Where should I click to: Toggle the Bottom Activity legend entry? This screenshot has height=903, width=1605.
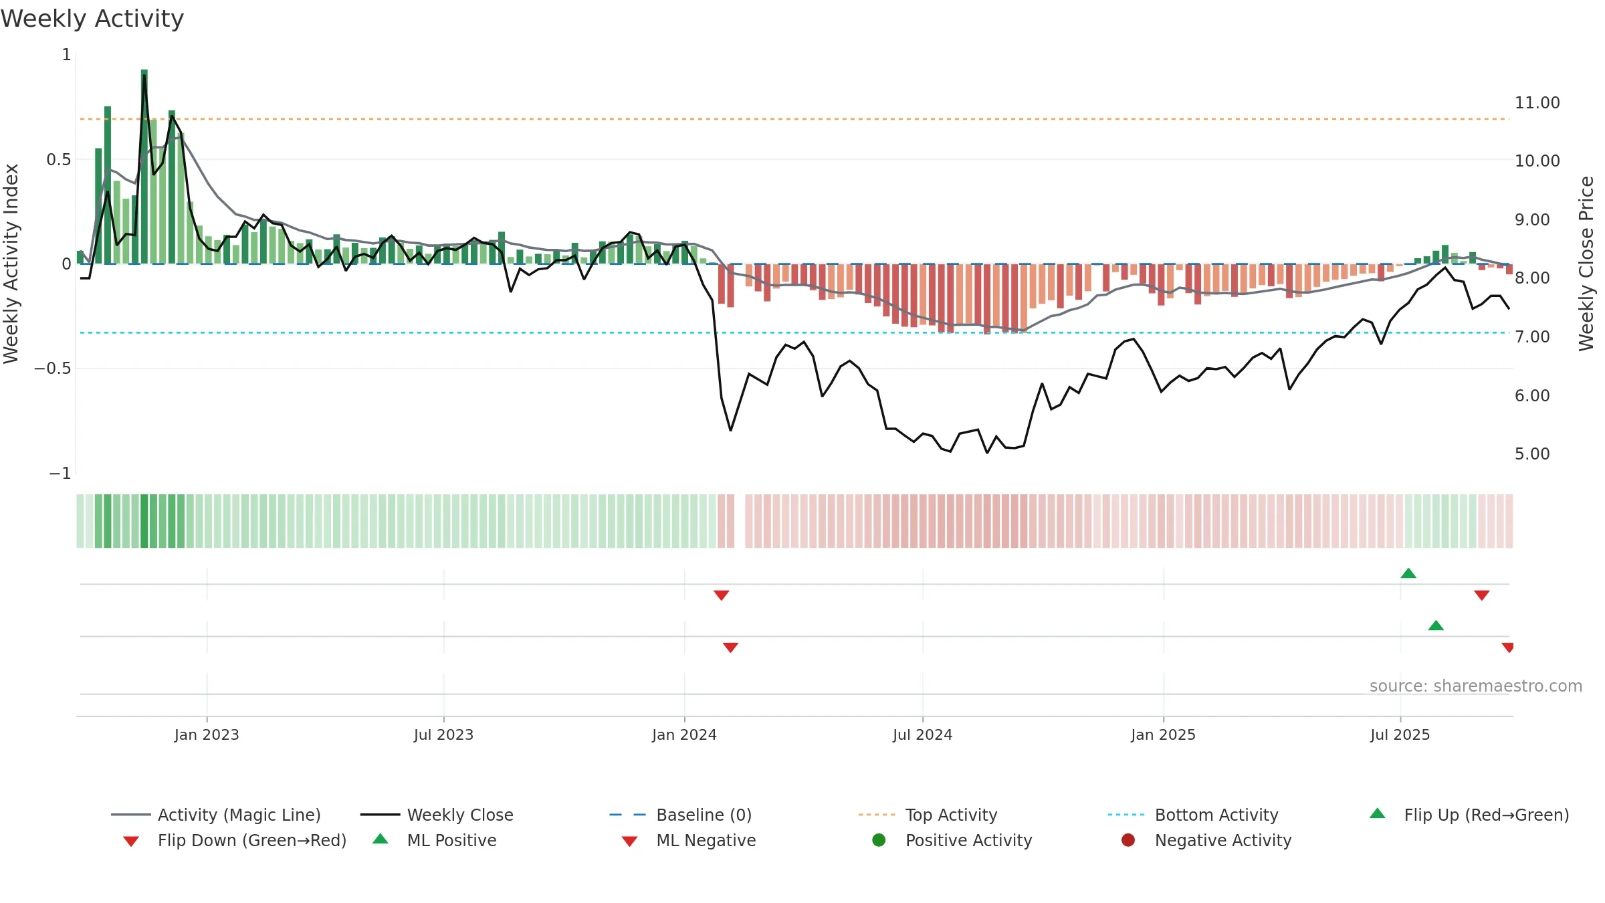1193,815
